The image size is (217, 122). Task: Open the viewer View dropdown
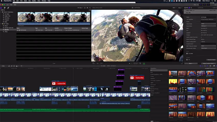pos(180,8)
